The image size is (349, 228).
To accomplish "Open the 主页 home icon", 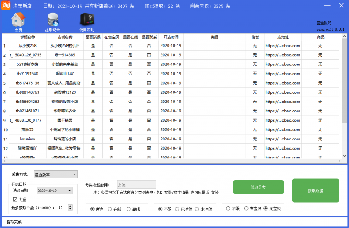I will [18, 21].
